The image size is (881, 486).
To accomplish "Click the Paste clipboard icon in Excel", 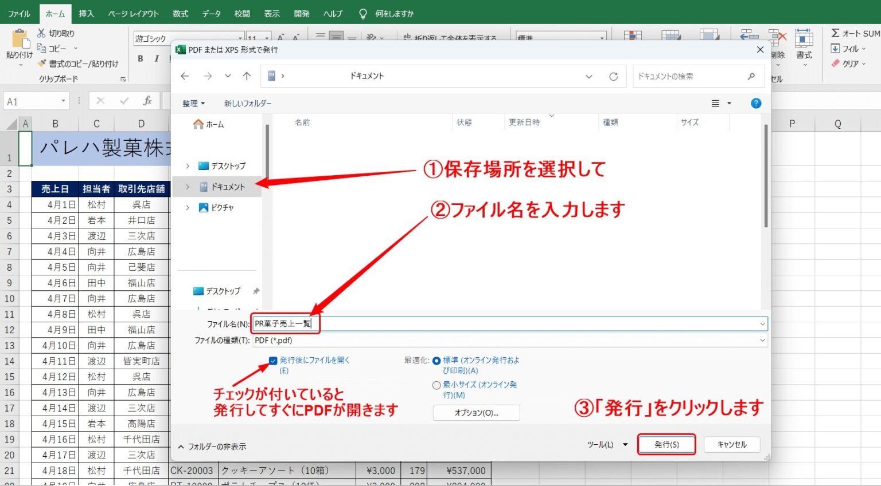I will pos(20,39).
